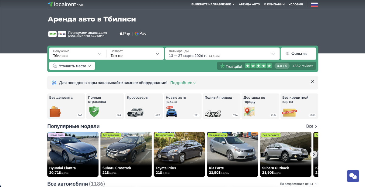Screen dimensions: 365x187
Task: Select the green shield Полная страховка icon
Action: click(94, 111)
